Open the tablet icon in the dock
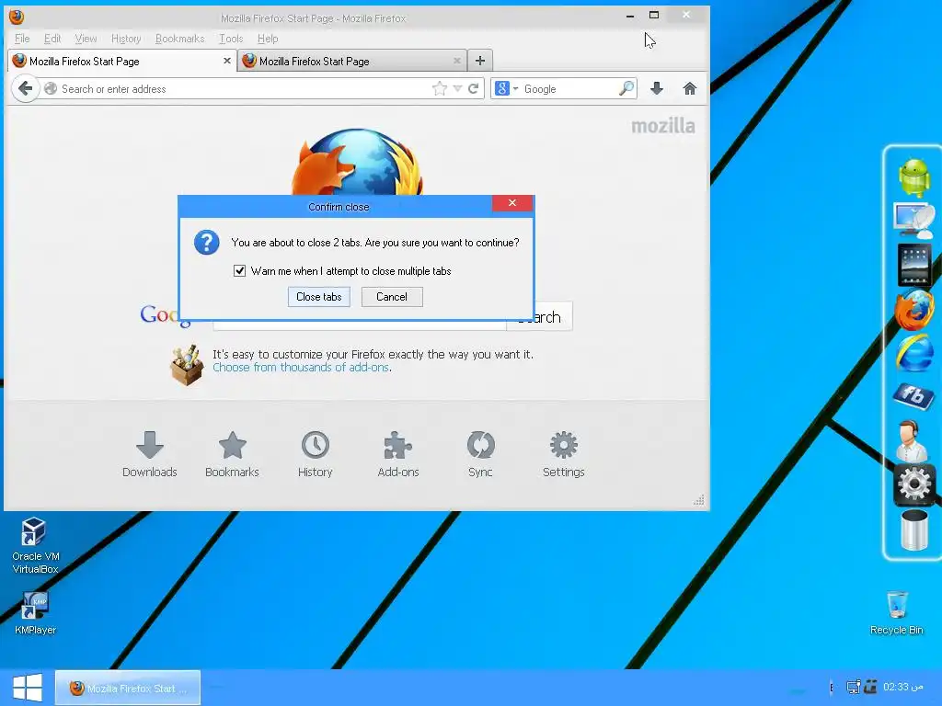 pos(913,265)
